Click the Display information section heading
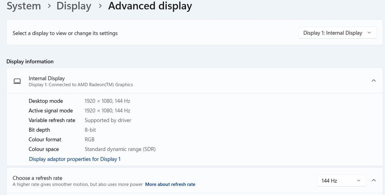The width and height of the screenshot is (385, 195). coord(30,62)
